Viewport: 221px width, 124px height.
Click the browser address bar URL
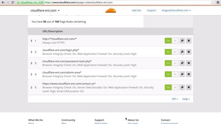tap(79, 2)
